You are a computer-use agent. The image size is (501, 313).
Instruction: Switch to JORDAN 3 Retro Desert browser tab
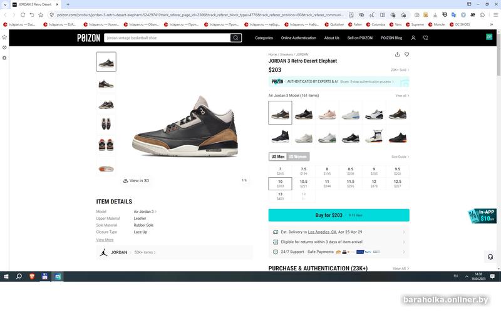click(x=35, y=4)
